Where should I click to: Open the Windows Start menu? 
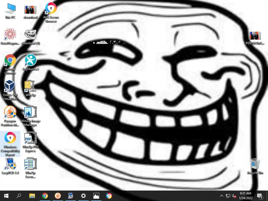point(6,196)
